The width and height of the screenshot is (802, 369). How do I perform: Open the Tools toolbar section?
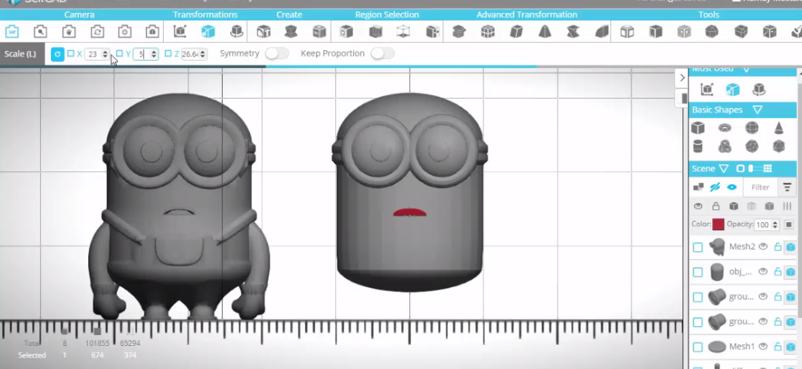(x=708, y=14)
